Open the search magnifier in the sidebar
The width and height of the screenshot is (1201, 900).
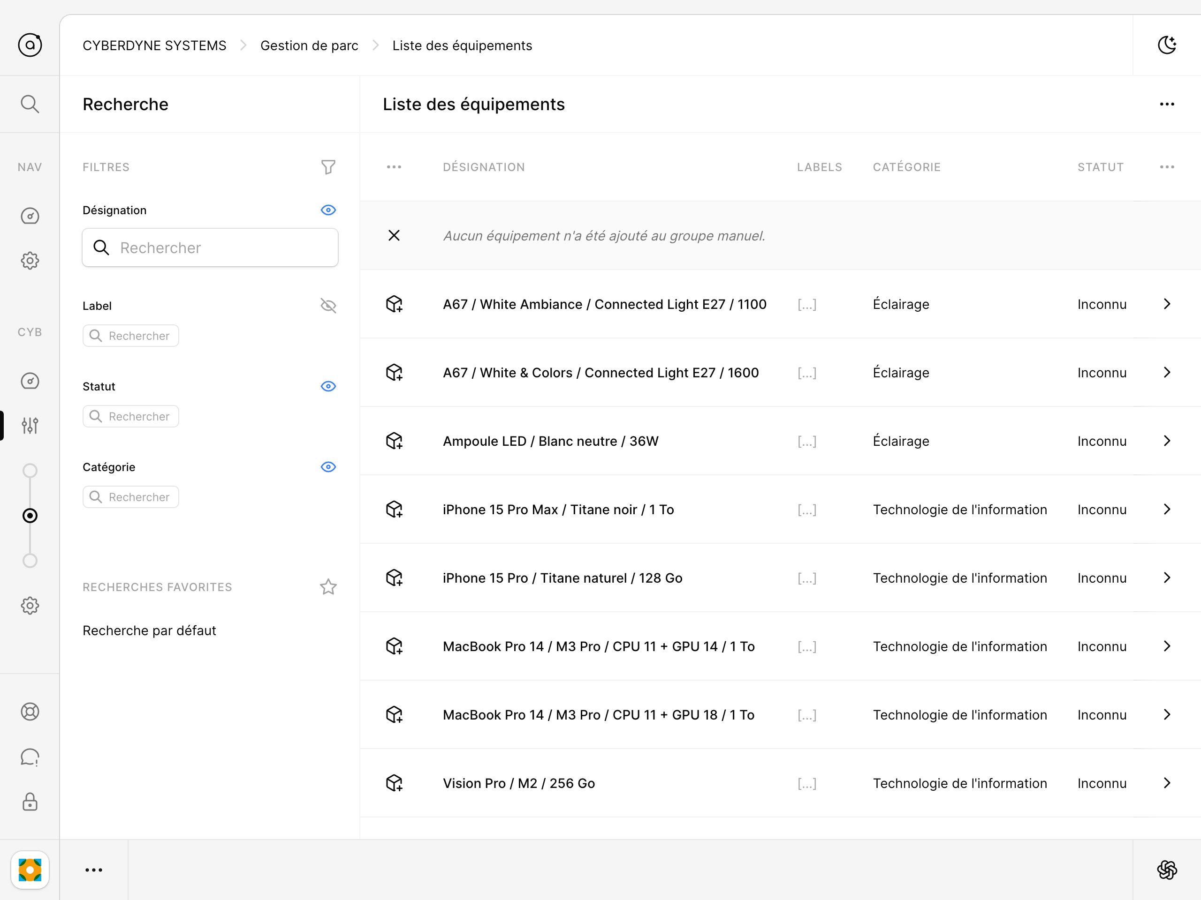(30, 104)
